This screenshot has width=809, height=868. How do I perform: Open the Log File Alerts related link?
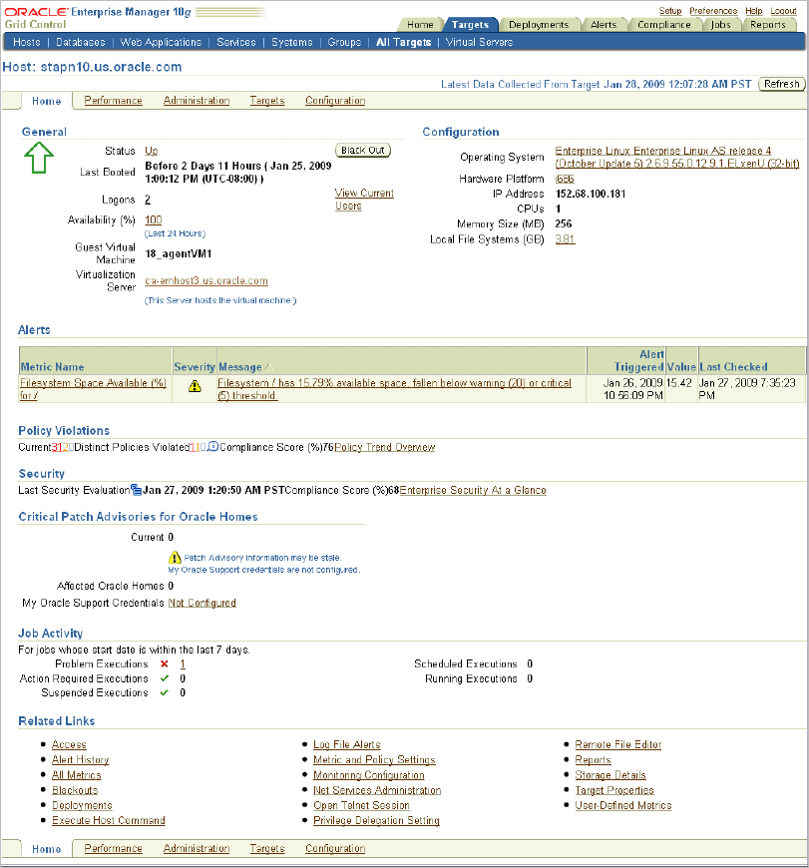click(347, 744)
